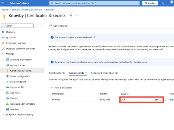Launch the Cloud Shell terminal icon

164,3
